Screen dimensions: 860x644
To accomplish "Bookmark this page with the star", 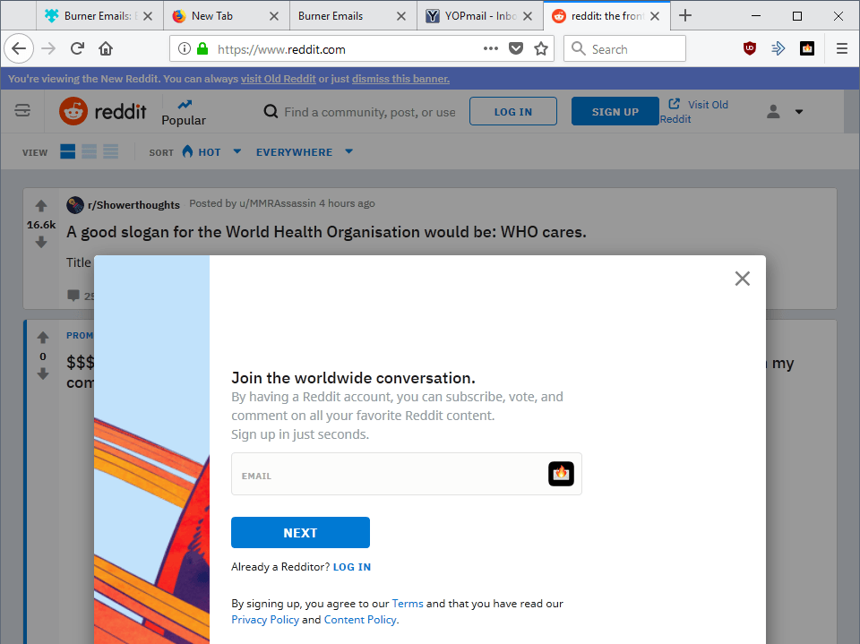I will (541, 49).
